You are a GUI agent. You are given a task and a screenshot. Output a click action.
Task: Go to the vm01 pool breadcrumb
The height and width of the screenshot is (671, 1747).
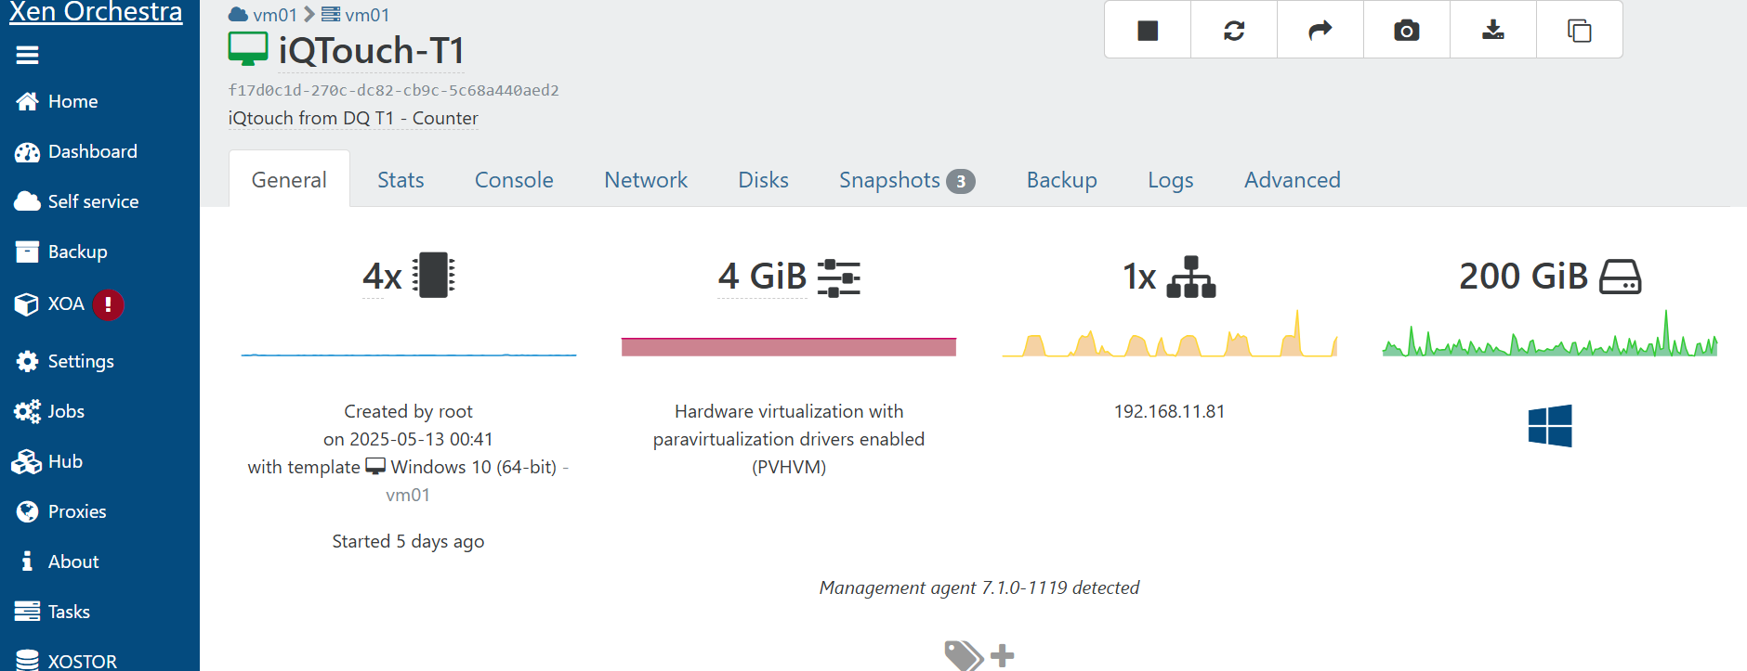[x=263, y=15]
